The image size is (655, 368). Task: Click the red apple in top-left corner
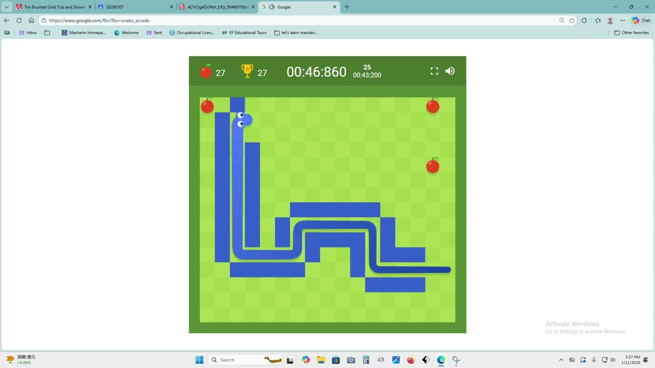[x=207, y=106]
